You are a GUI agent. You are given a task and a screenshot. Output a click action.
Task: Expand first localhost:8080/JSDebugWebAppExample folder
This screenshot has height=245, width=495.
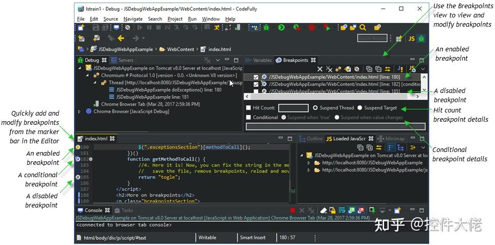coord(309,163)
